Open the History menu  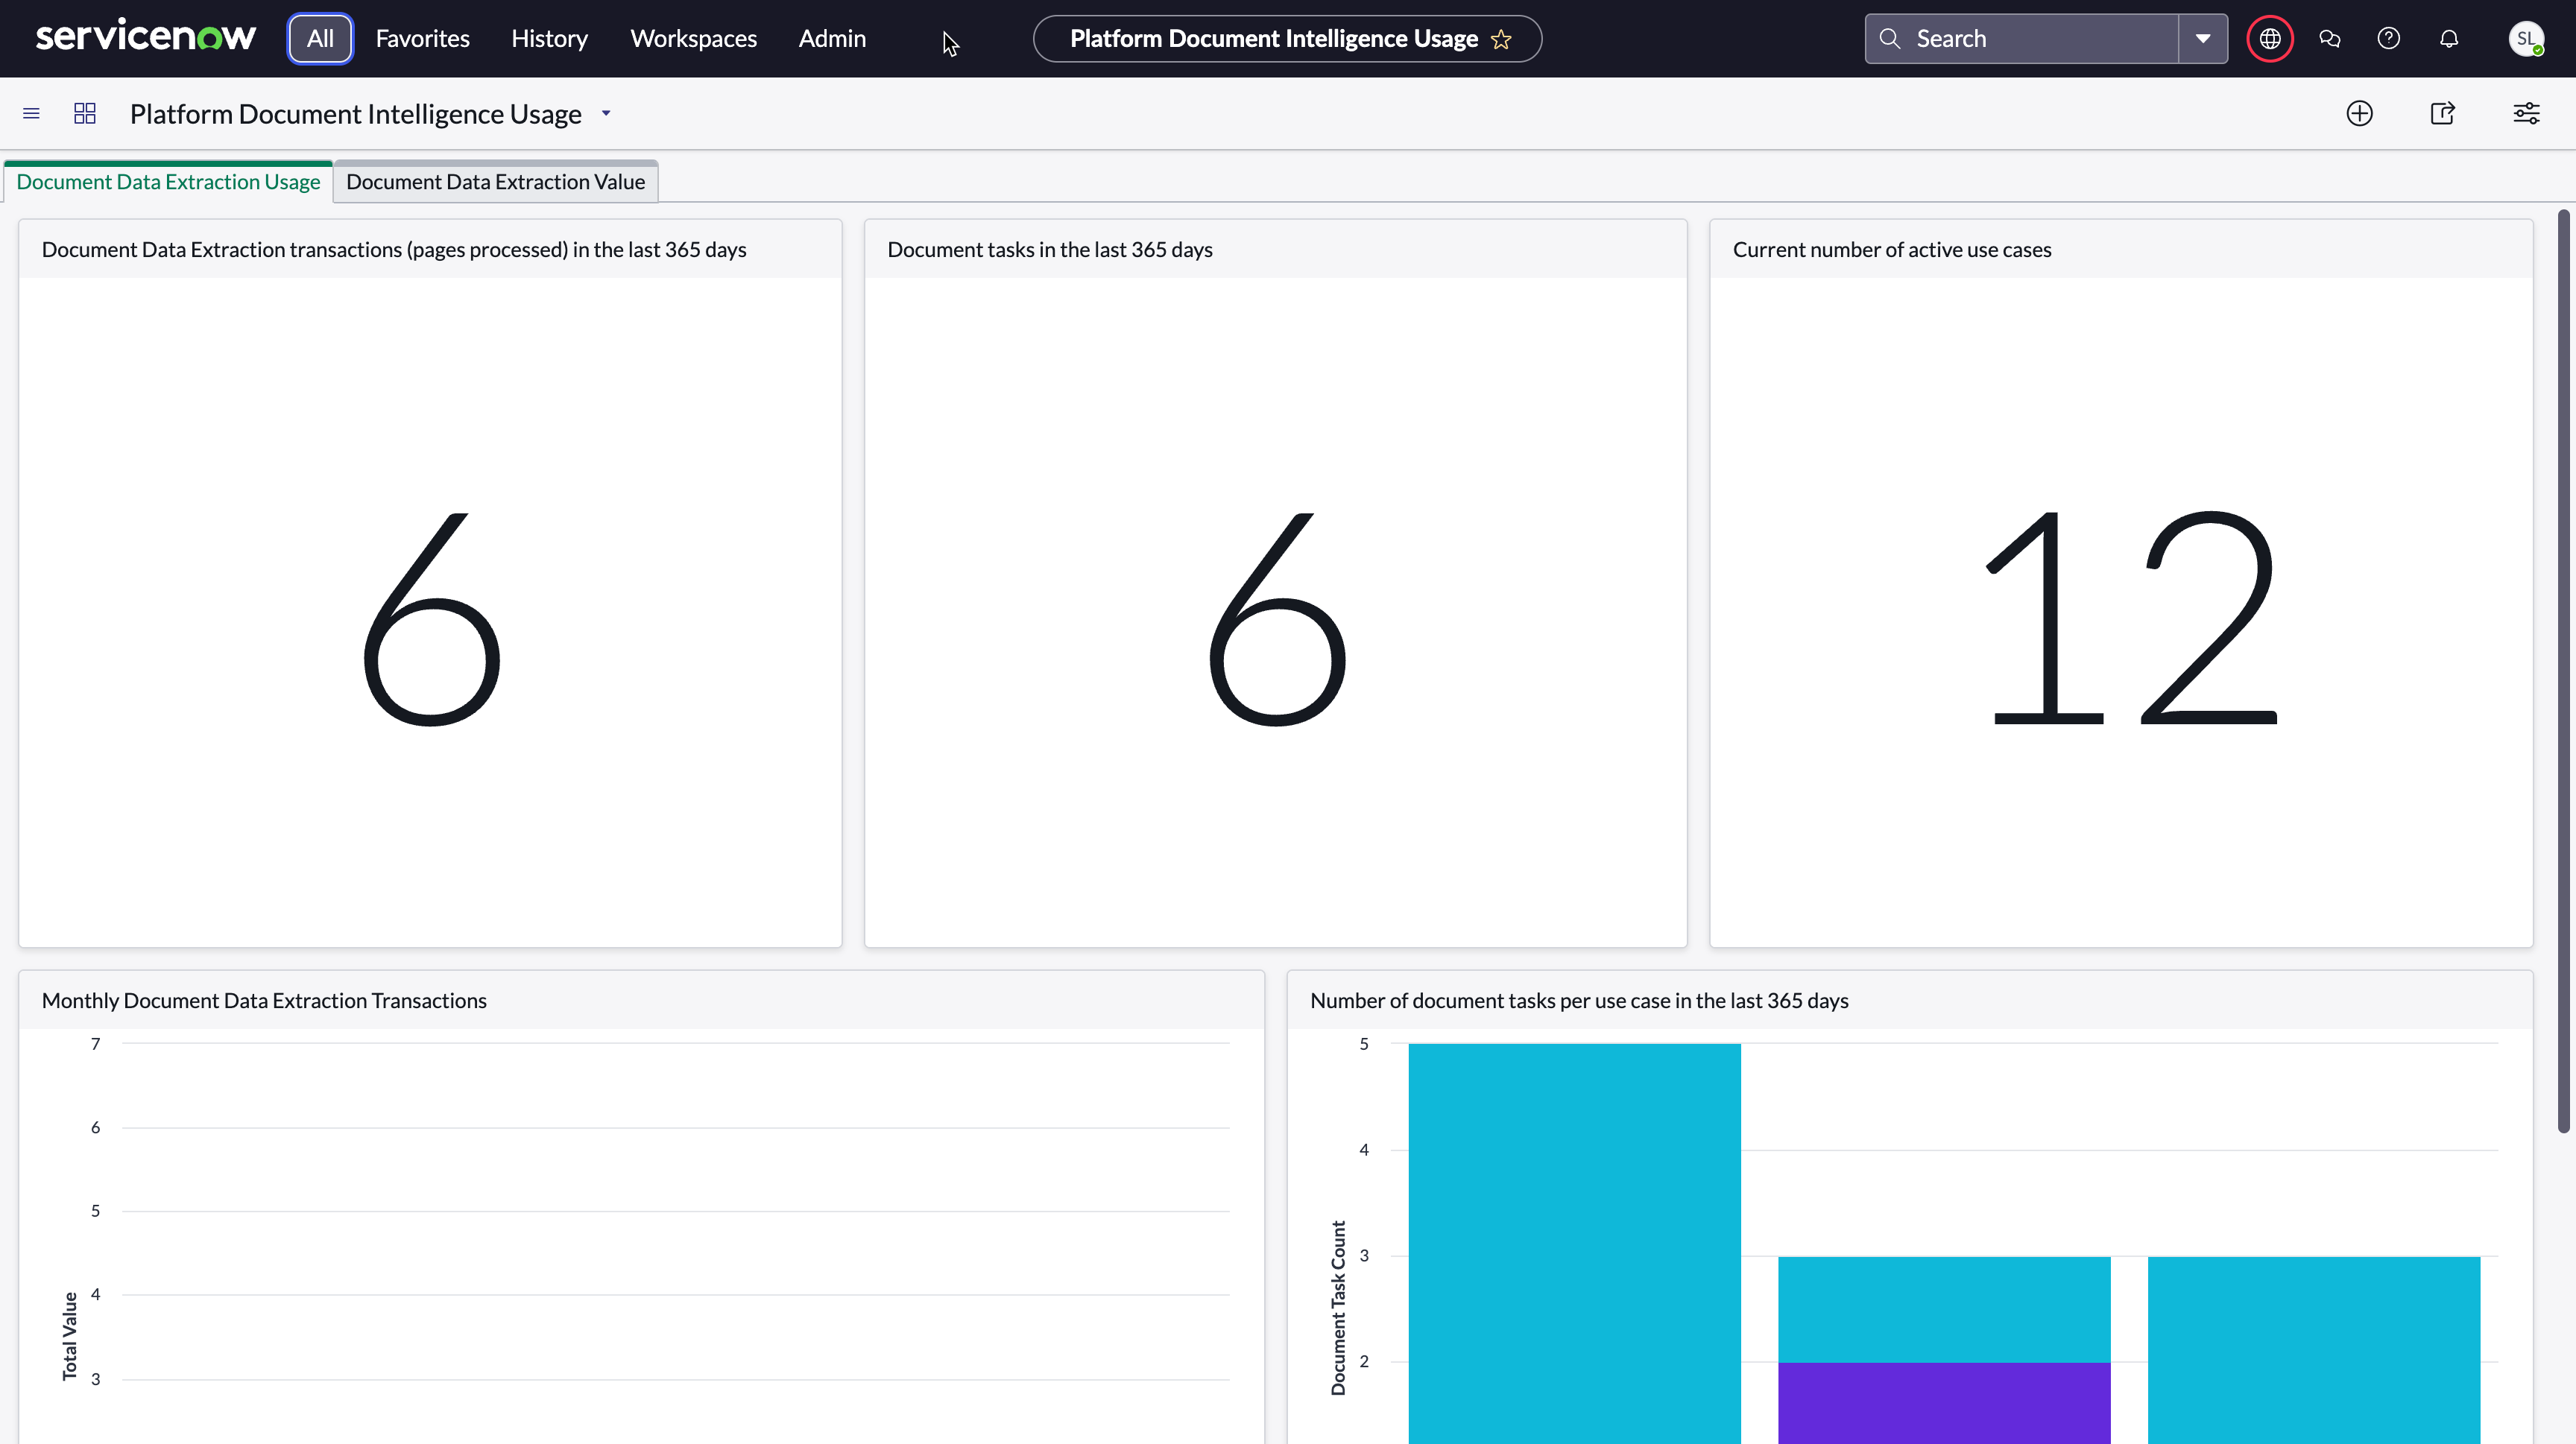(x=549, y=39)
